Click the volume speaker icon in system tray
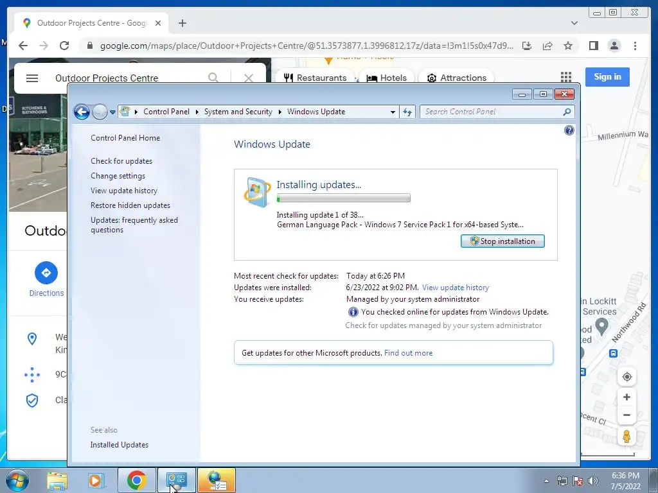 click(x=593, y=481)
